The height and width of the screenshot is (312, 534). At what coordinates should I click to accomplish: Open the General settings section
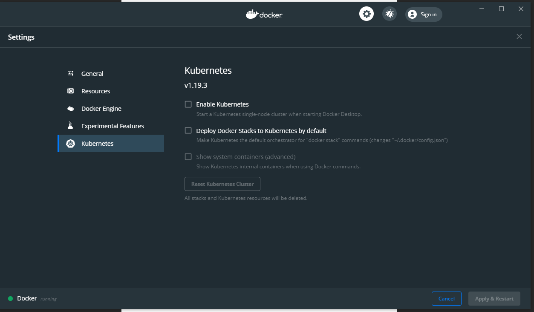point(111,73)
